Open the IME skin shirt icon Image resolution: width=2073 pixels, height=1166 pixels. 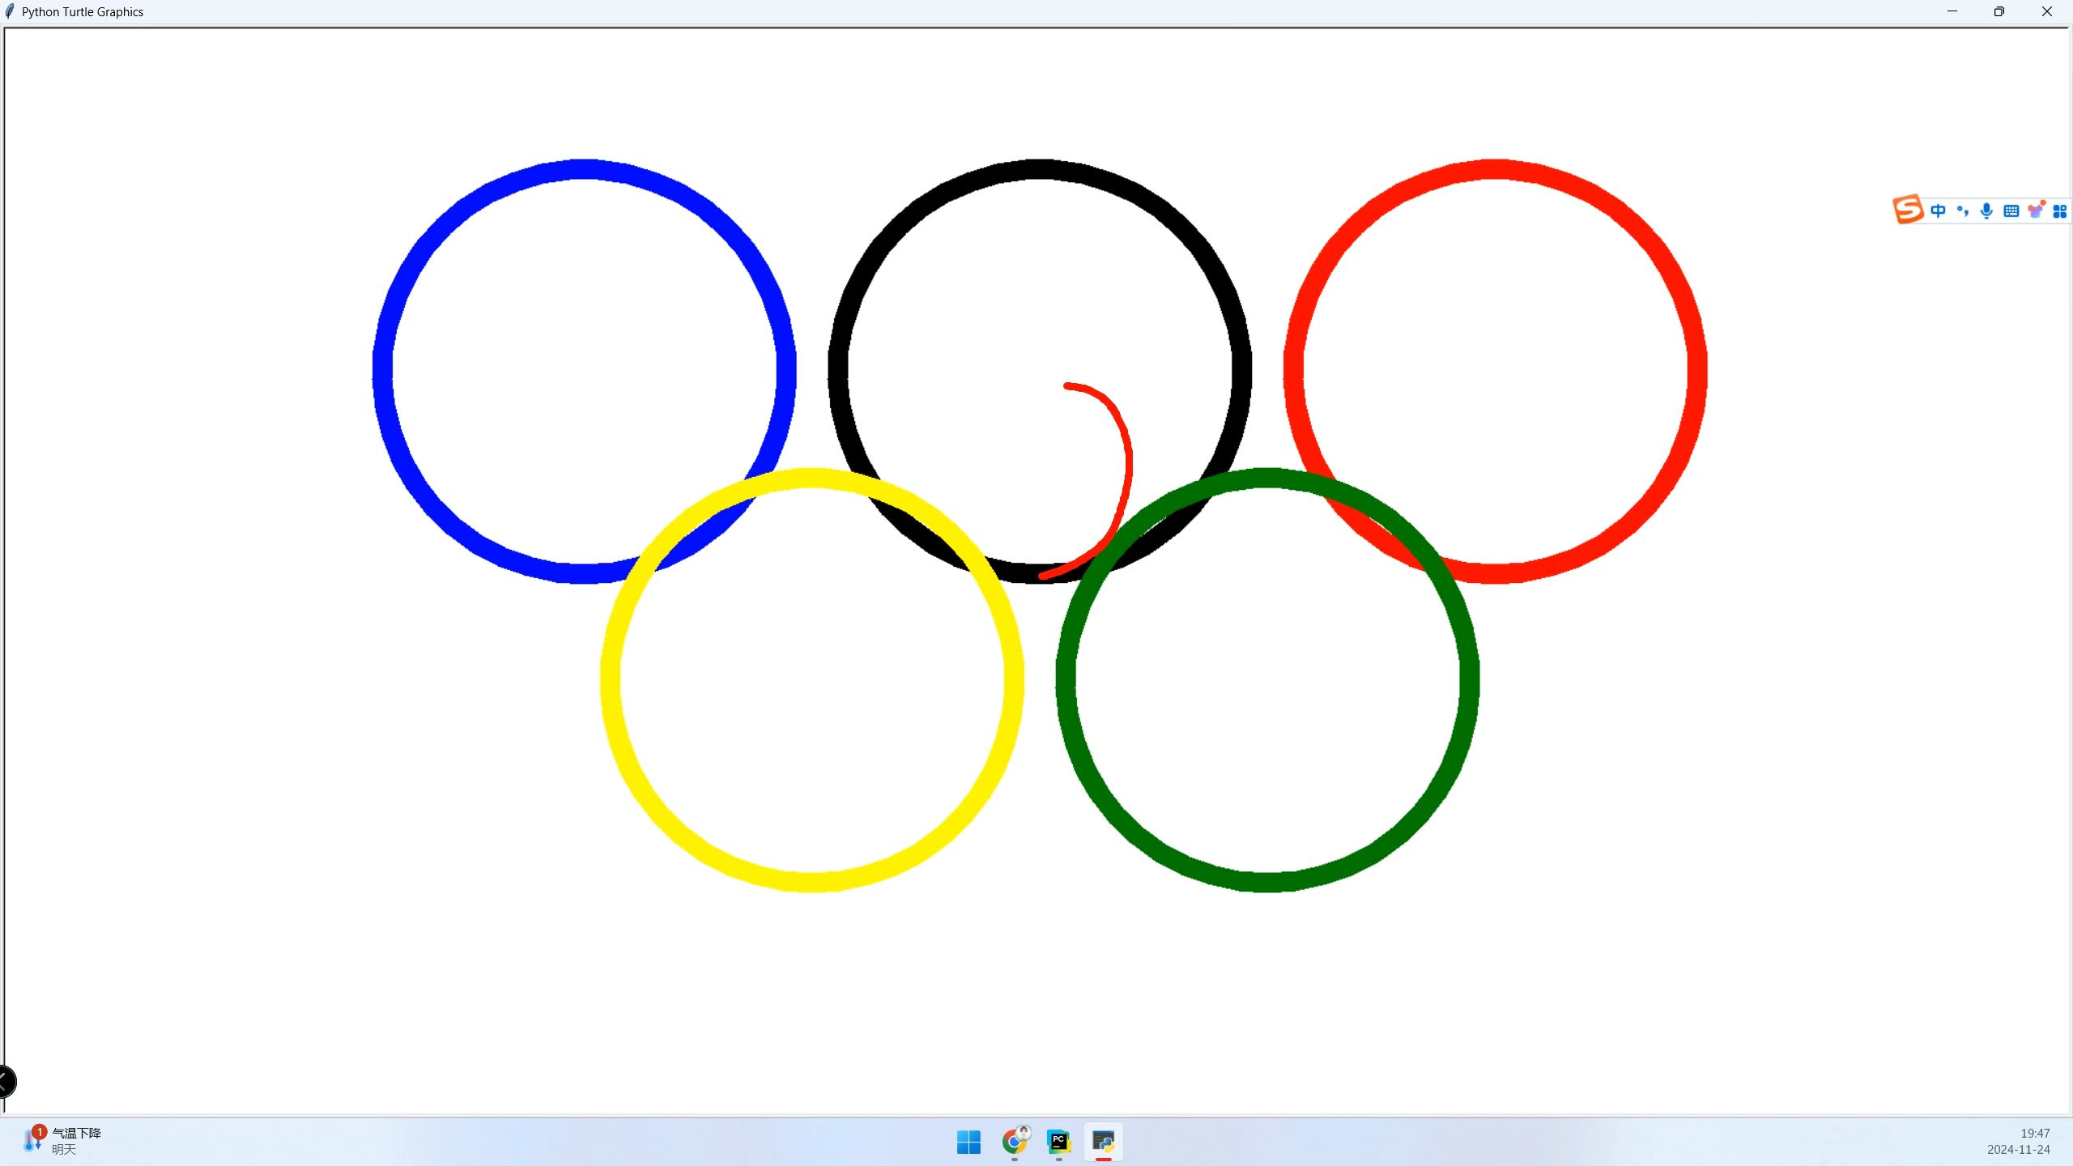[2036, 211]
